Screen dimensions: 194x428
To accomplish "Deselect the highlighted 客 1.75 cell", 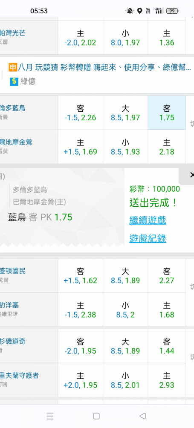I will pos(167,113).
